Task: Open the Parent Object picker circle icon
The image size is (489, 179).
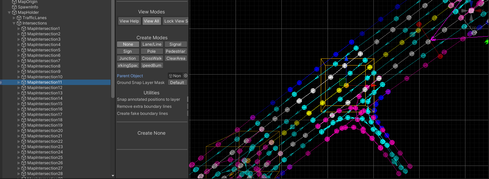Action: pyautogui.click(x=185, y=76)
